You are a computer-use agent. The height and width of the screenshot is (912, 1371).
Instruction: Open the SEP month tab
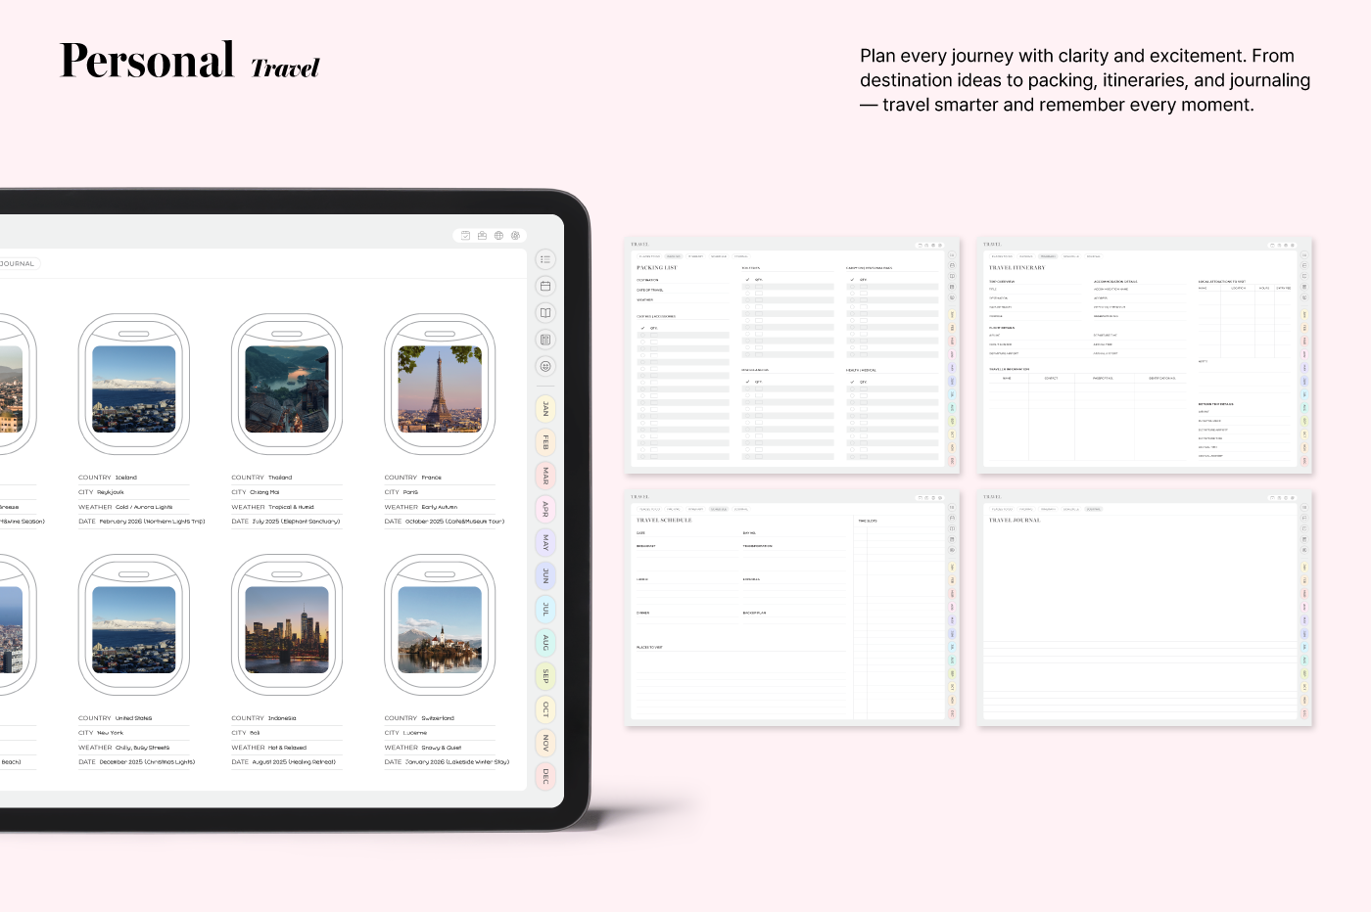pyautogui.click(x=545, y=676)
